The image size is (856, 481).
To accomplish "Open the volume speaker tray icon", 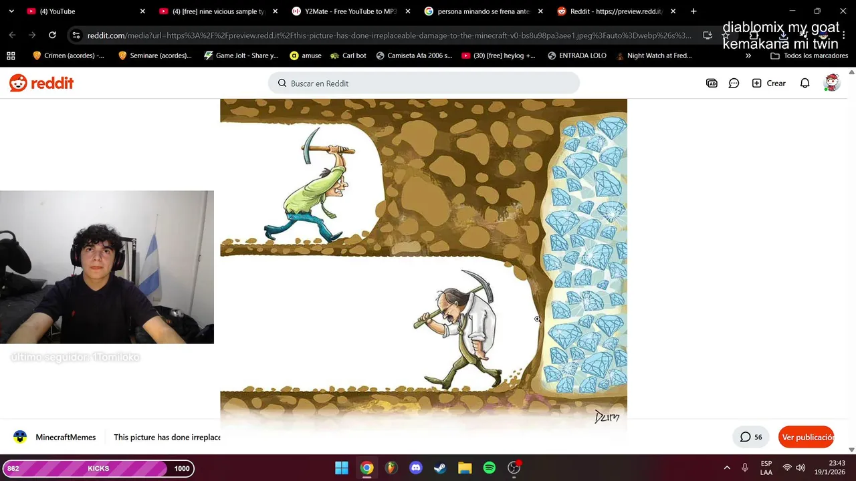I will pyautogui.click(x=800, y=468).
